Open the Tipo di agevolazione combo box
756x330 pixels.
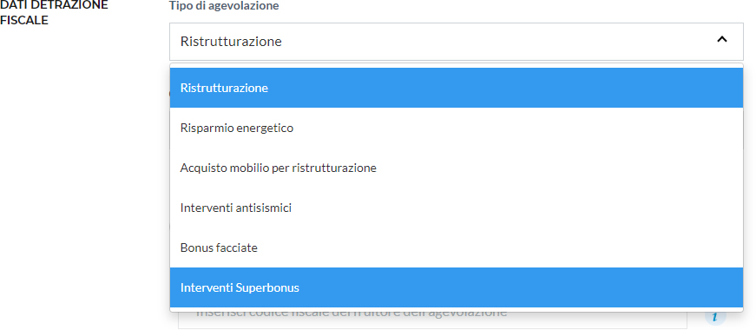coord(456,42)
